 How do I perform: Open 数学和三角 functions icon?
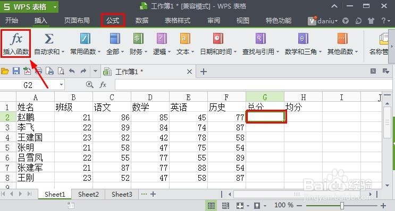pyautogui.click(x=303, y=39)
